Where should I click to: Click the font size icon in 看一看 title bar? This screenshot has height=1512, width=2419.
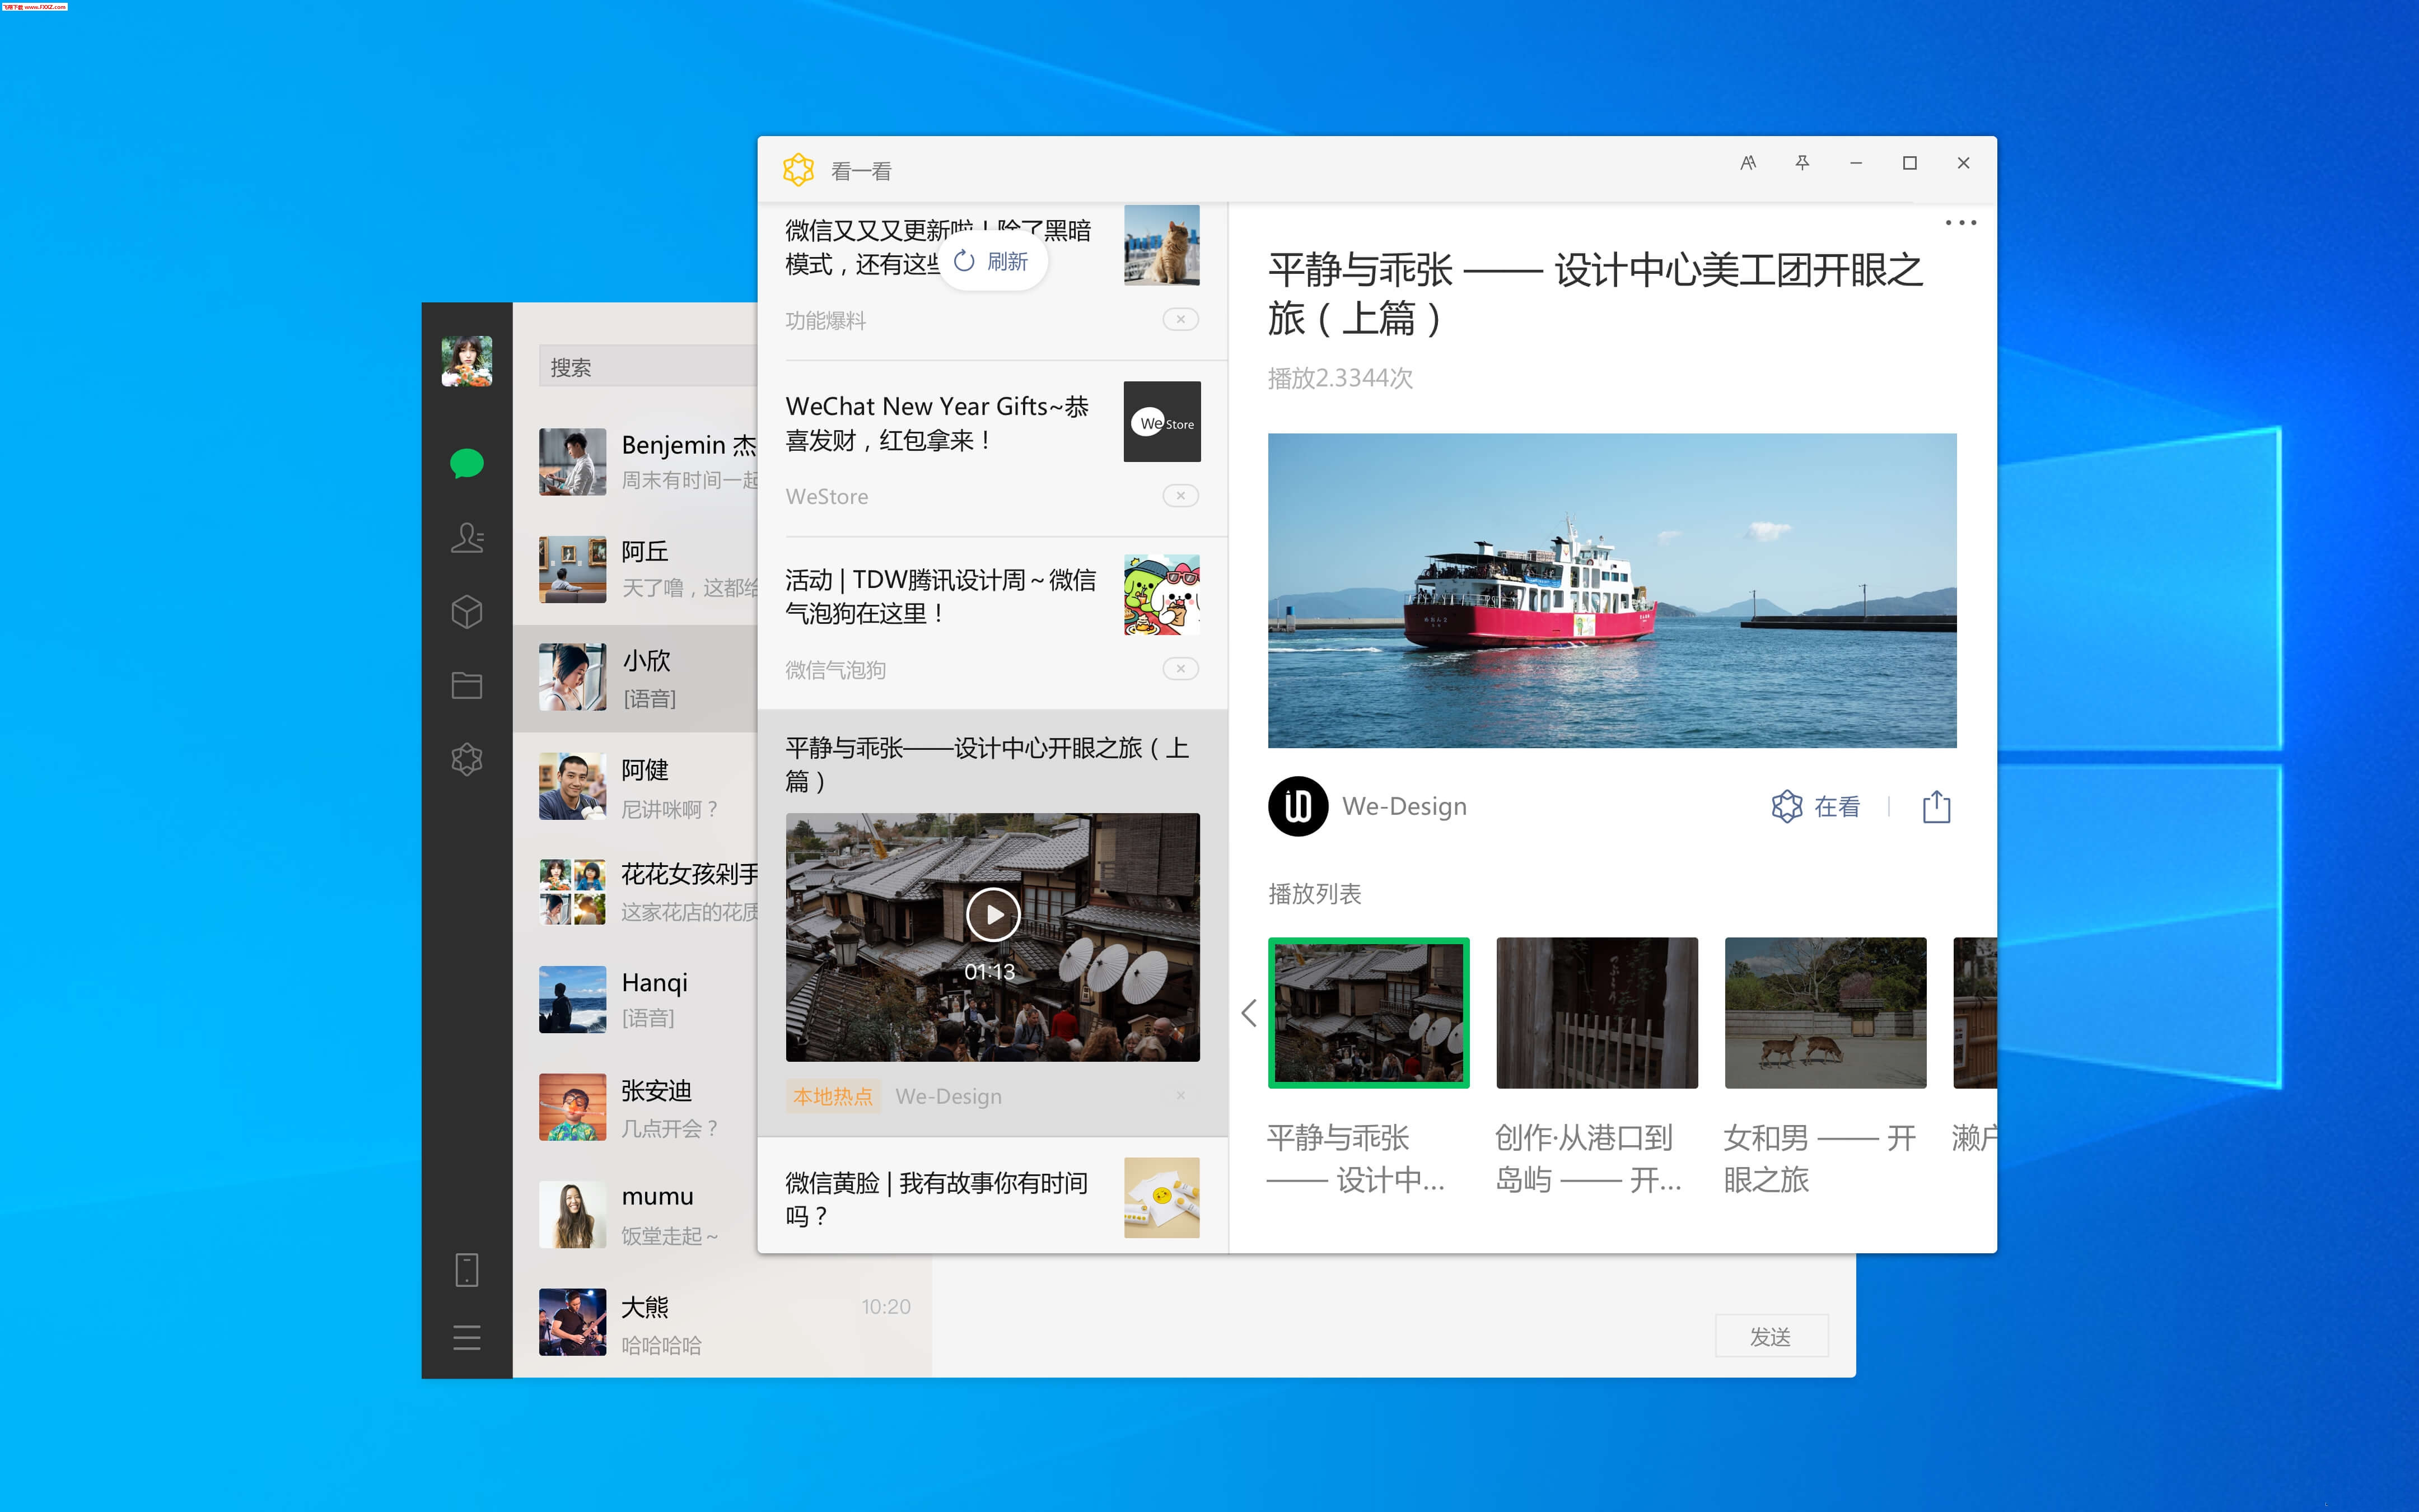(x=1748, y=162)
